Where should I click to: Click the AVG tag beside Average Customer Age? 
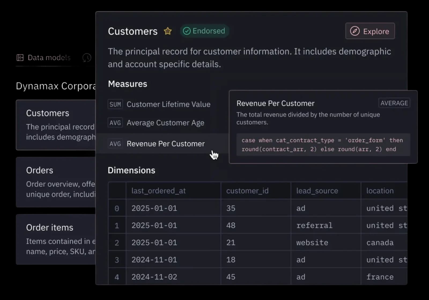tap(115, 123)
